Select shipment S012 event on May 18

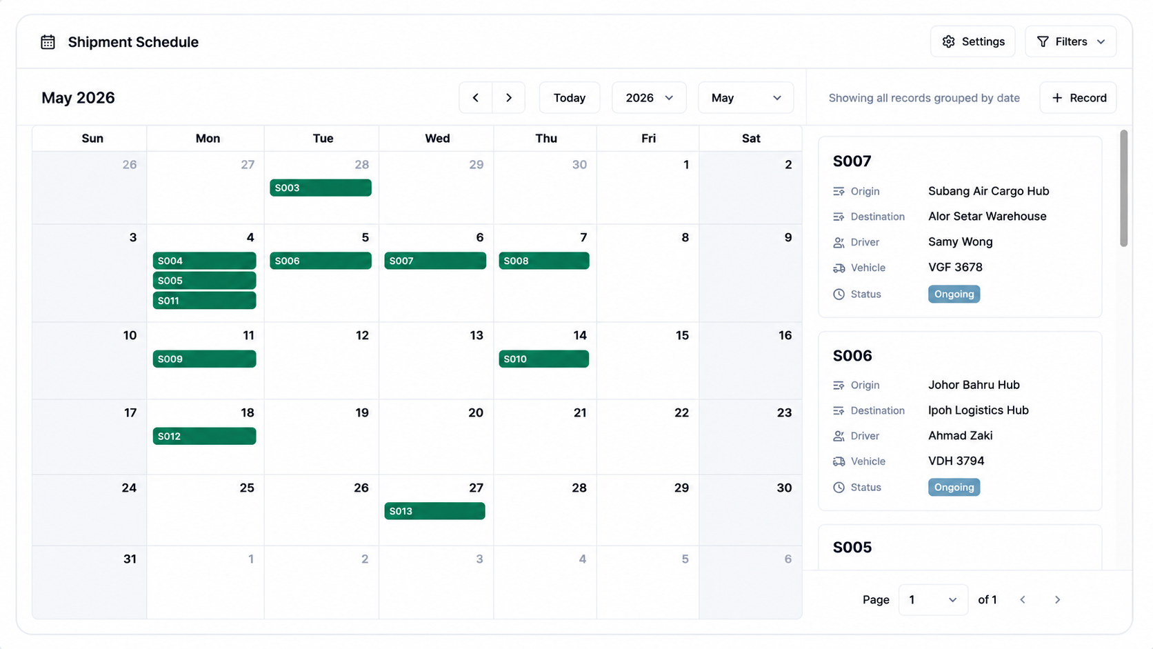point(204,436)
